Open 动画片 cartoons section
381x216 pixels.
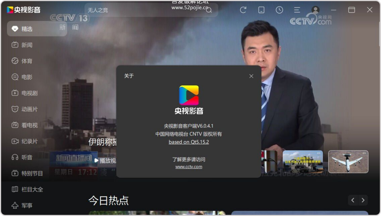tap(29, 109)
